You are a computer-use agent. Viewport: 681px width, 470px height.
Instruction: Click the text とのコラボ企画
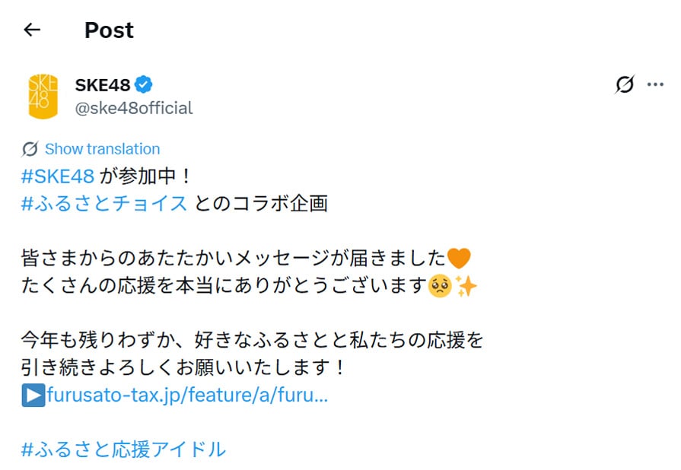(x=261, y=204)
